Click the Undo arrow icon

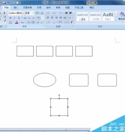coord(8,3)
